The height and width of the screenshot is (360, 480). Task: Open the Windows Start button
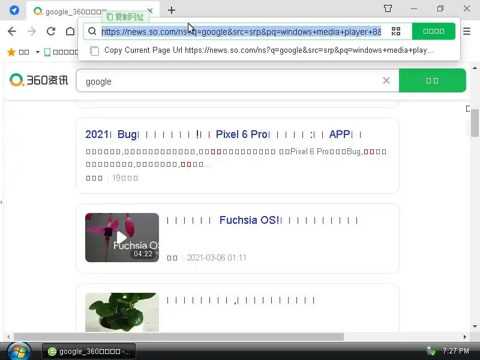(x=19, y=352)
